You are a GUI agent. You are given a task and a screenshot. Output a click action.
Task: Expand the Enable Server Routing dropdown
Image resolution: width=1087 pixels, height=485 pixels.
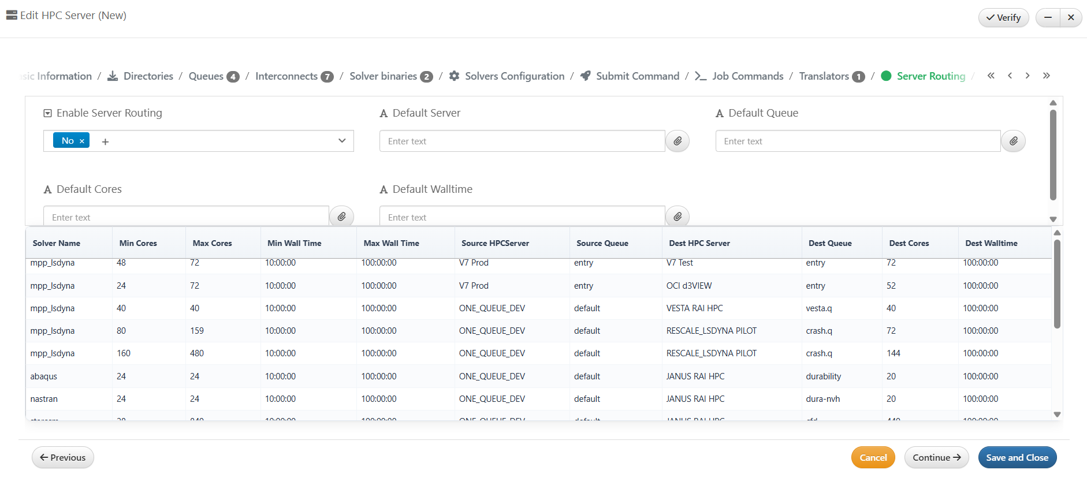coord(342,141)
